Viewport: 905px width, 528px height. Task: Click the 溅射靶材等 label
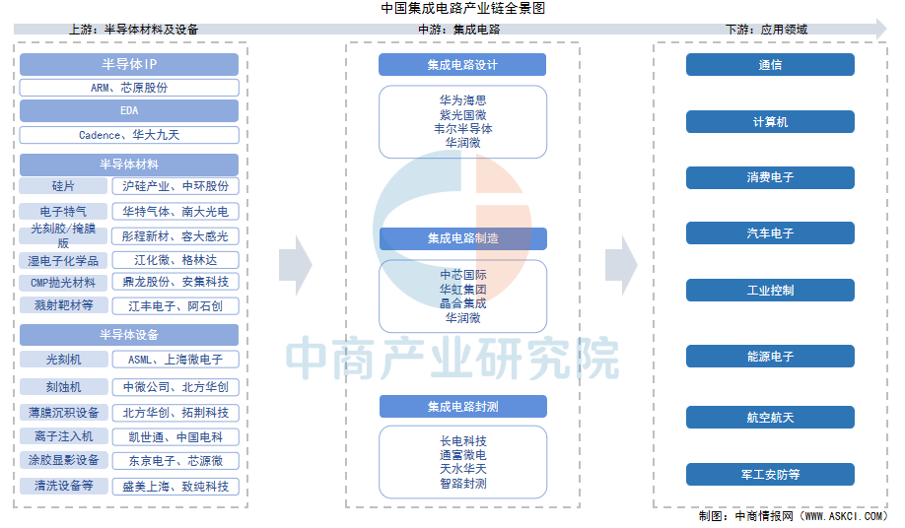(x=63, y=305)
